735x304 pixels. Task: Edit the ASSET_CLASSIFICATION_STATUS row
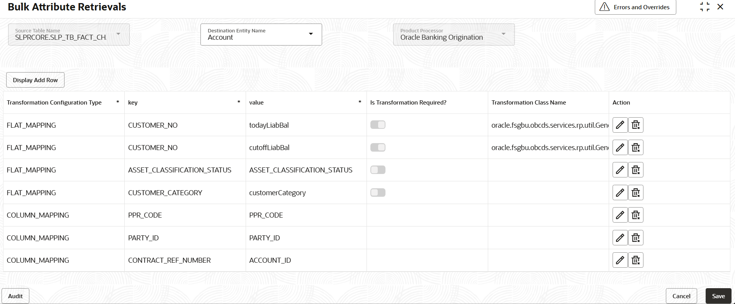(x=620, y=170)
